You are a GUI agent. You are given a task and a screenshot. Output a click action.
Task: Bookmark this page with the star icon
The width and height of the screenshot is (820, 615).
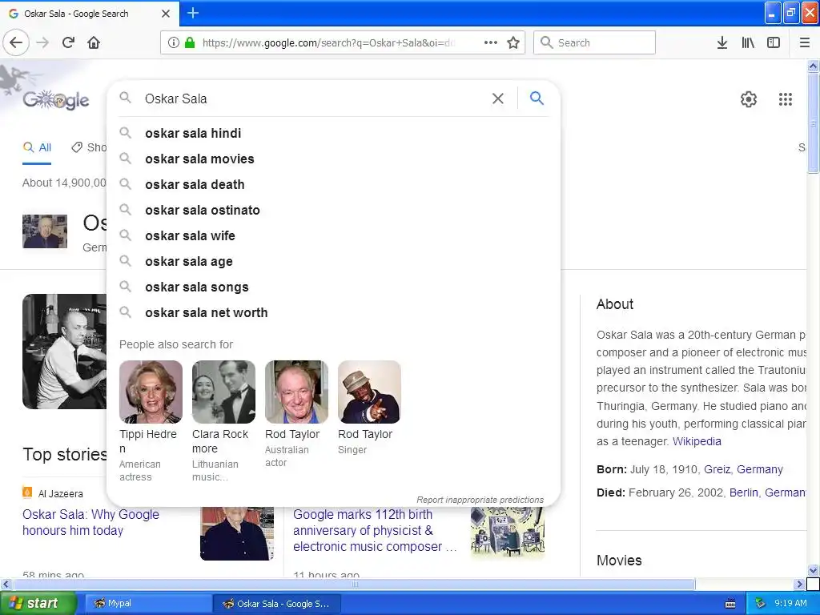513,42
